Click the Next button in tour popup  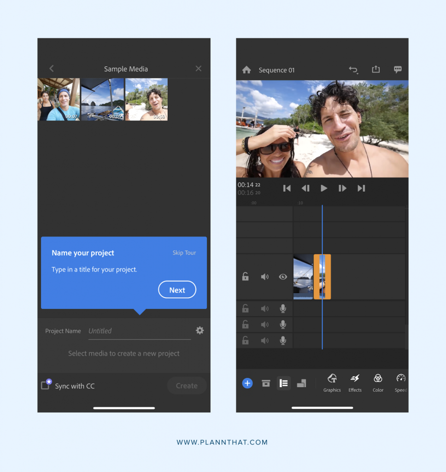[177, 290]
